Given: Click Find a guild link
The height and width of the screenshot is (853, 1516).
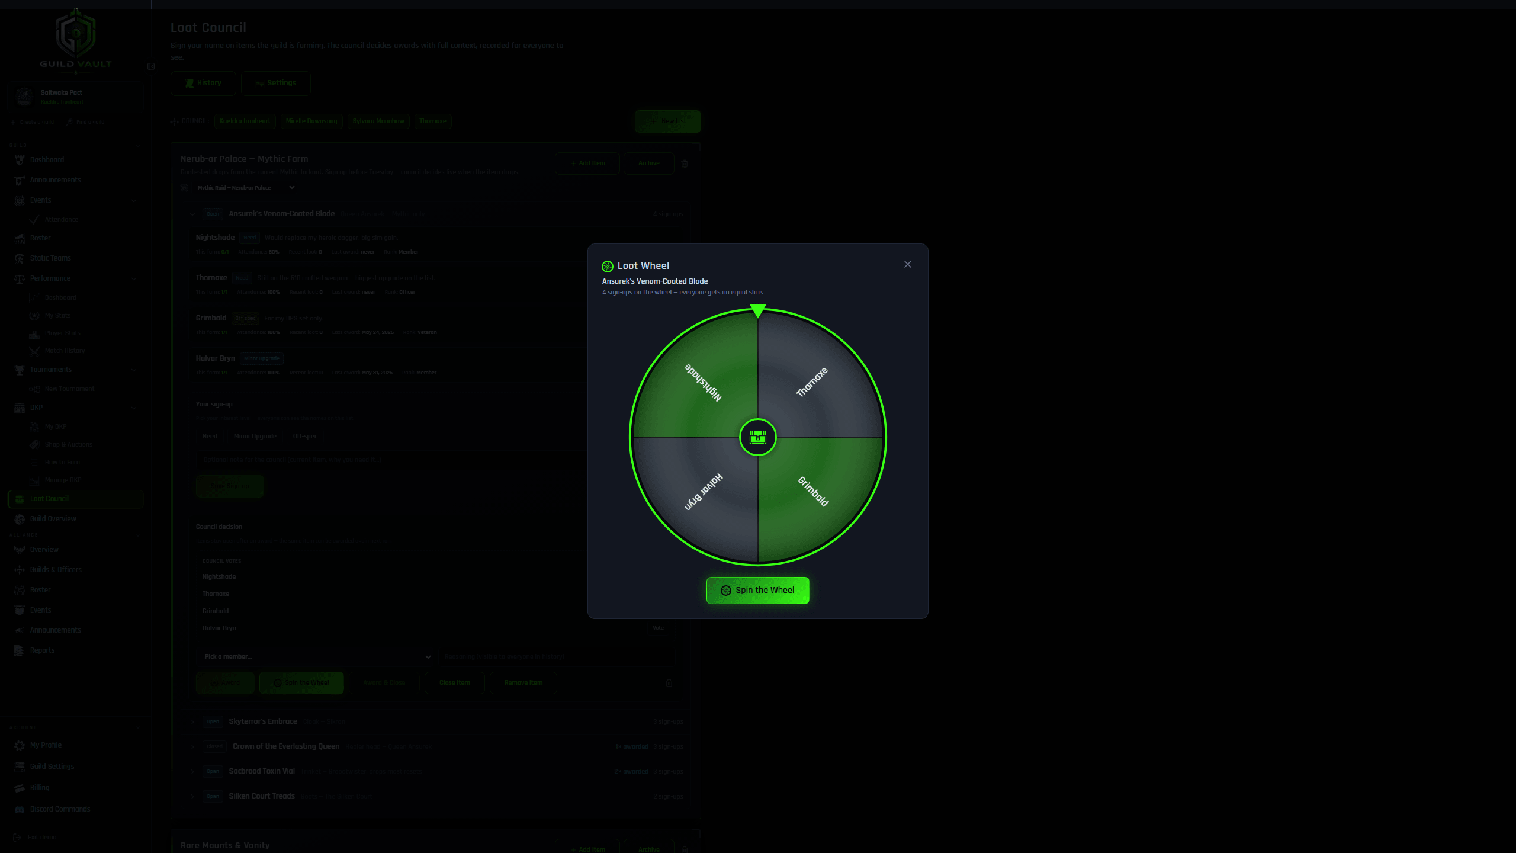Looking at the screenshot, I should (x=85, y=122).
